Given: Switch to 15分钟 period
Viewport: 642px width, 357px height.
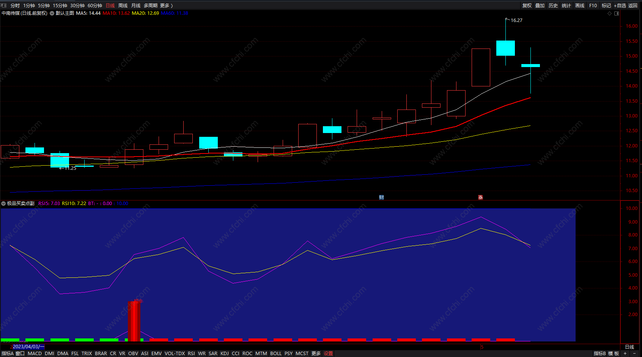Looking at the screenshot, I should click(x=60, y=5).
